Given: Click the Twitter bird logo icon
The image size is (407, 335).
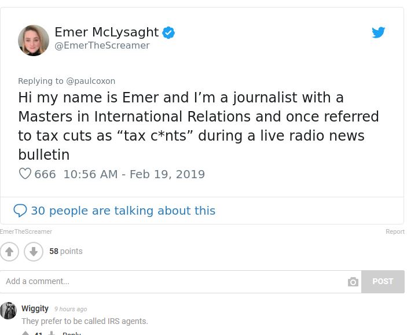Looking at the screenshot, I should (378, 32).
